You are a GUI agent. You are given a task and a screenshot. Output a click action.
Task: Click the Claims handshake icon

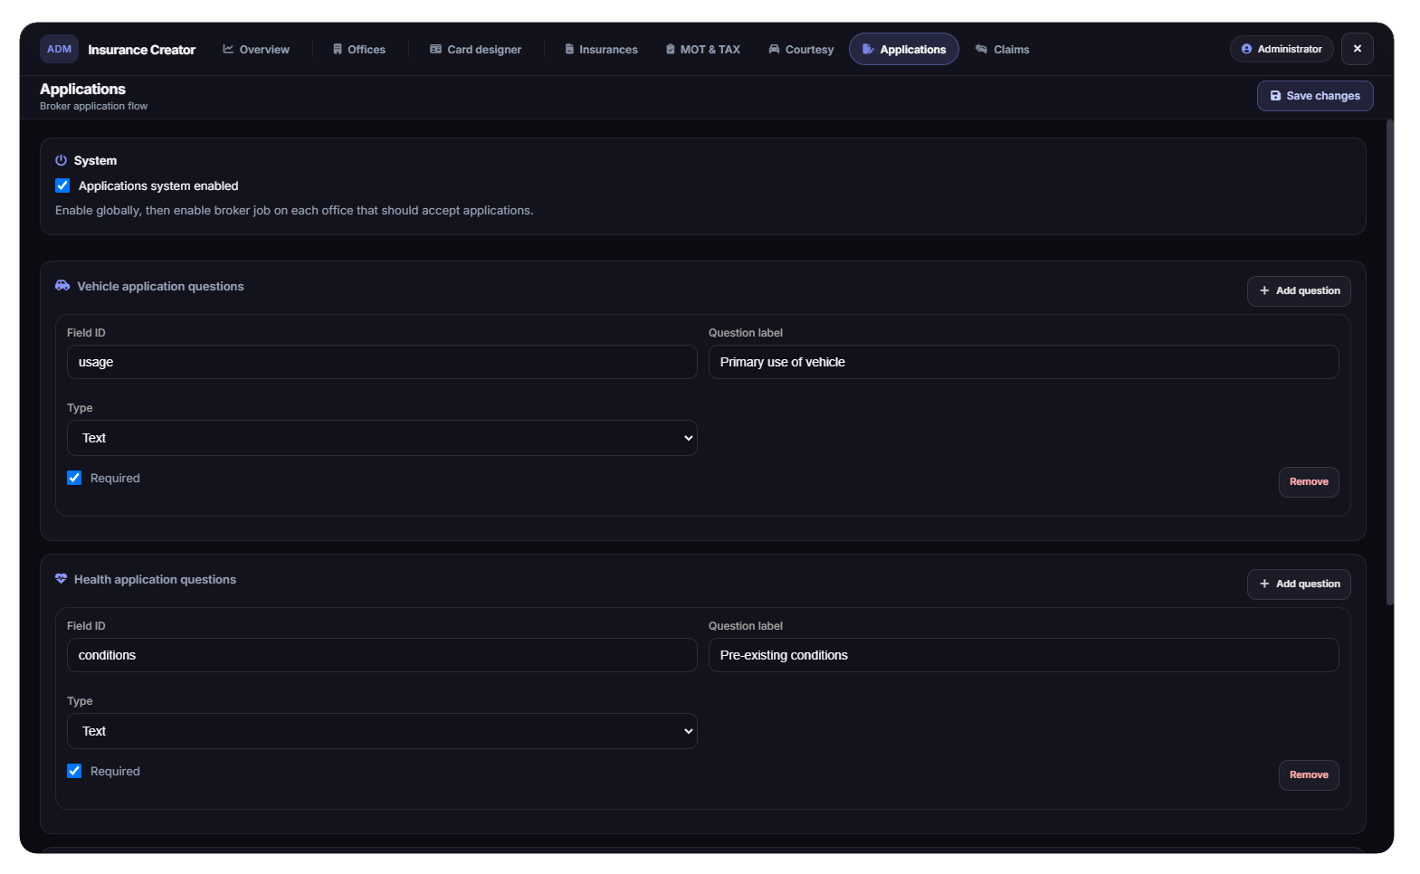pos(981,49)
